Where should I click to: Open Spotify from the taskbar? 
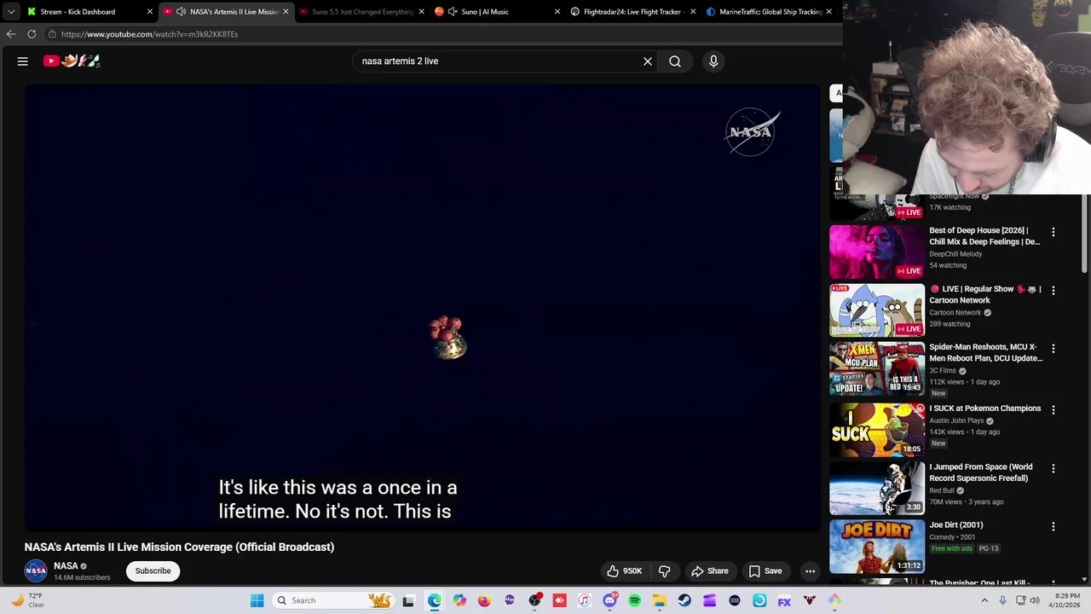635,600
